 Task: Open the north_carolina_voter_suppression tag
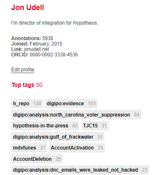tap(76, 114)
